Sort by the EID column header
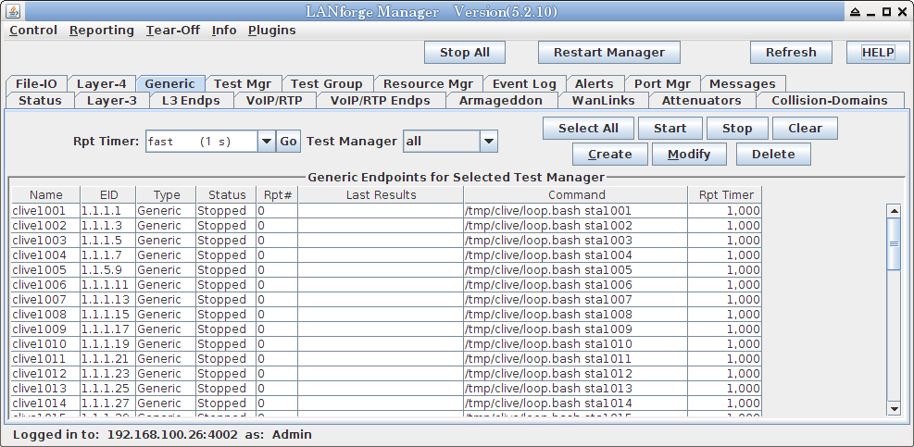 point(108,194)
